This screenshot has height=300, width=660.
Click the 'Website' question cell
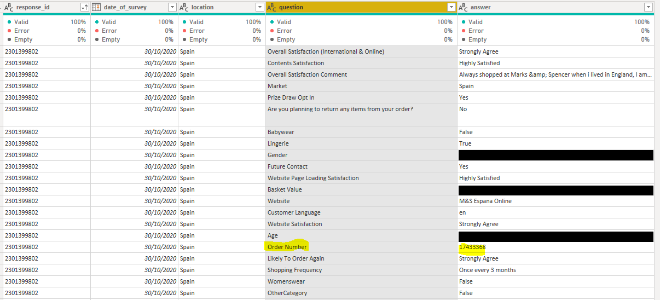click(361, 201)
